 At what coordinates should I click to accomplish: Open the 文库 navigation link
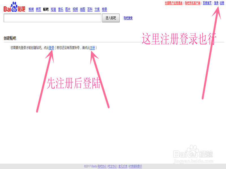pos(97,10)
